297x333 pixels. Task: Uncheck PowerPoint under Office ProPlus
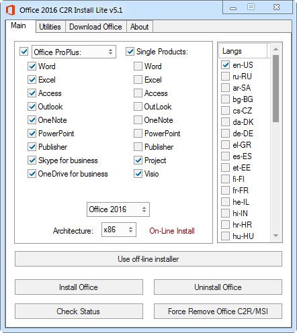click(x=32, y=134)
